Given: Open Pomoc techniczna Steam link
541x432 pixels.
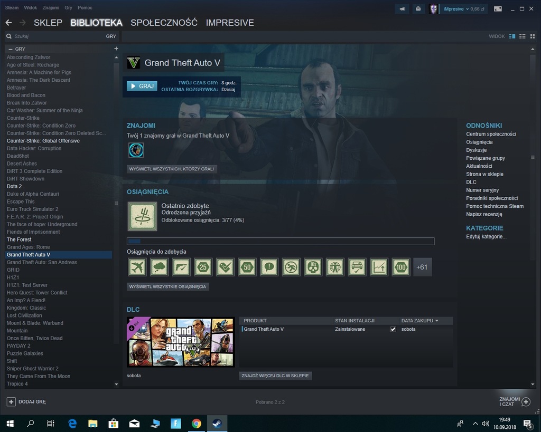Looking at the screenshot, I should [495, 206].
